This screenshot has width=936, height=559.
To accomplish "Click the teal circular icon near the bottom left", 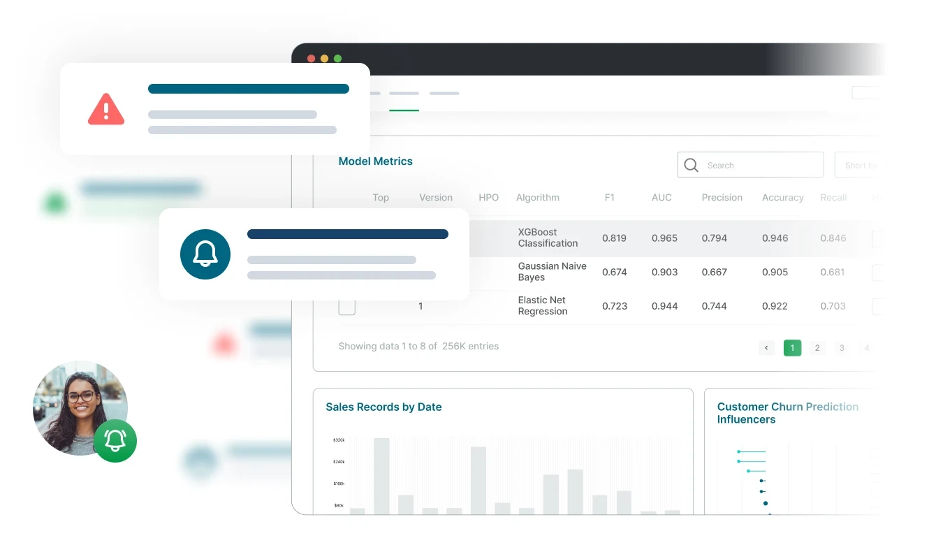I will coord(200,462).
